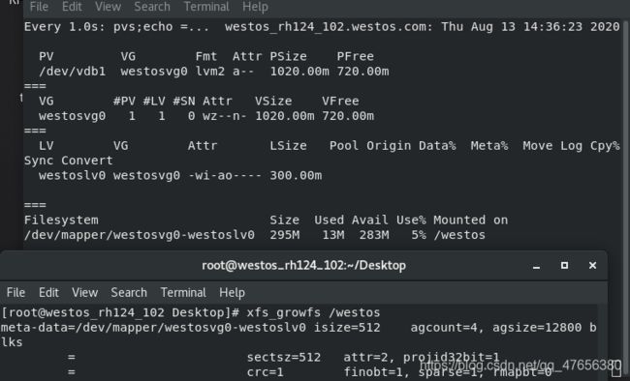This screenshot has width=630, height=381.
Task: Open Search menu of the Desktop terminal window
Action: [x=129, y=293]
